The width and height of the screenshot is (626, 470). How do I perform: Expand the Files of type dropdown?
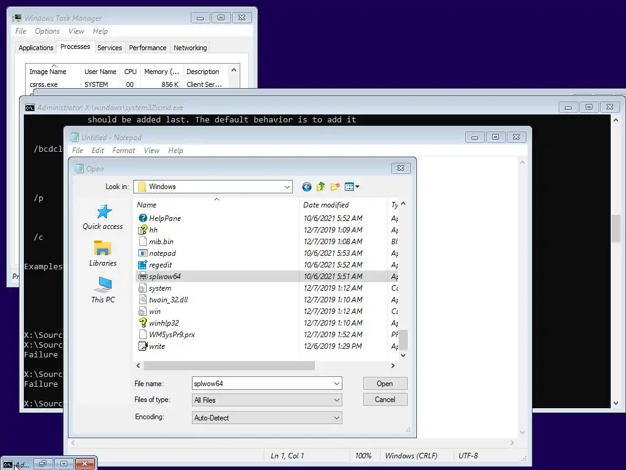point(337,400)
